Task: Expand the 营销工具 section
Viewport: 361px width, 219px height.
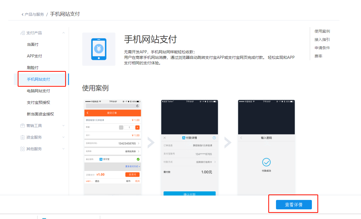Action: point(63,125)
